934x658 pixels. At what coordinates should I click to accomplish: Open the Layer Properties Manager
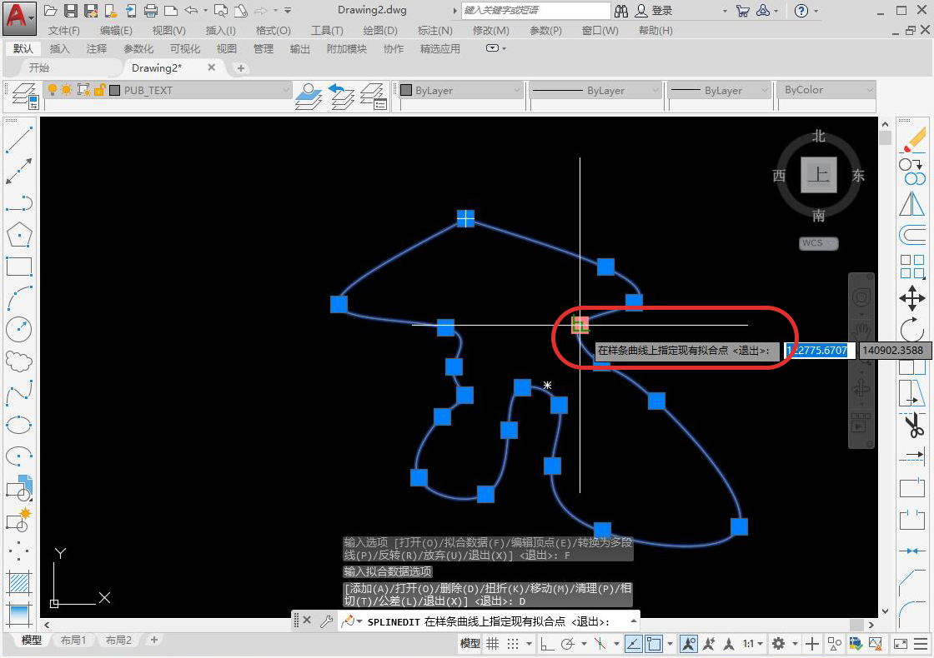point(26,96)
